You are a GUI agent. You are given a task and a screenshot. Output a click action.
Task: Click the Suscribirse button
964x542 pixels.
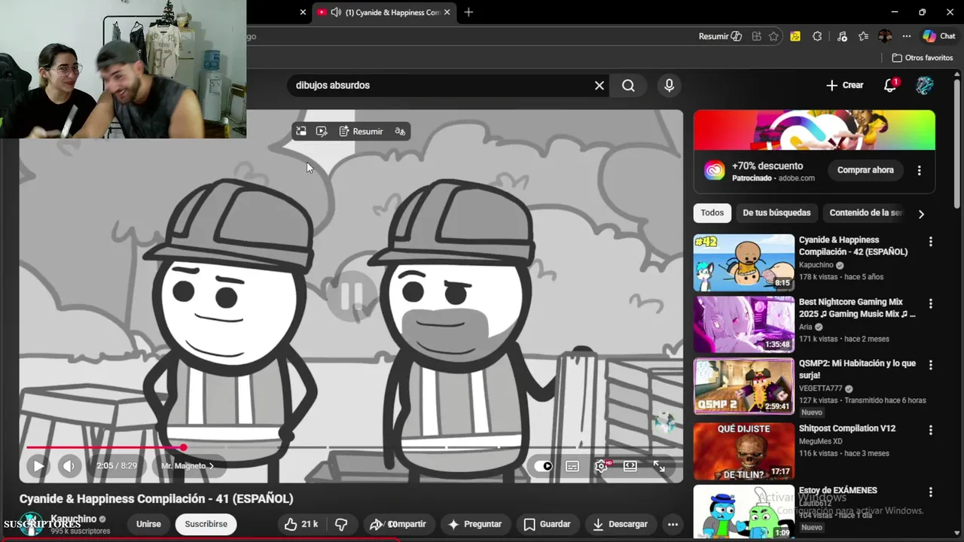click(206, 524)
